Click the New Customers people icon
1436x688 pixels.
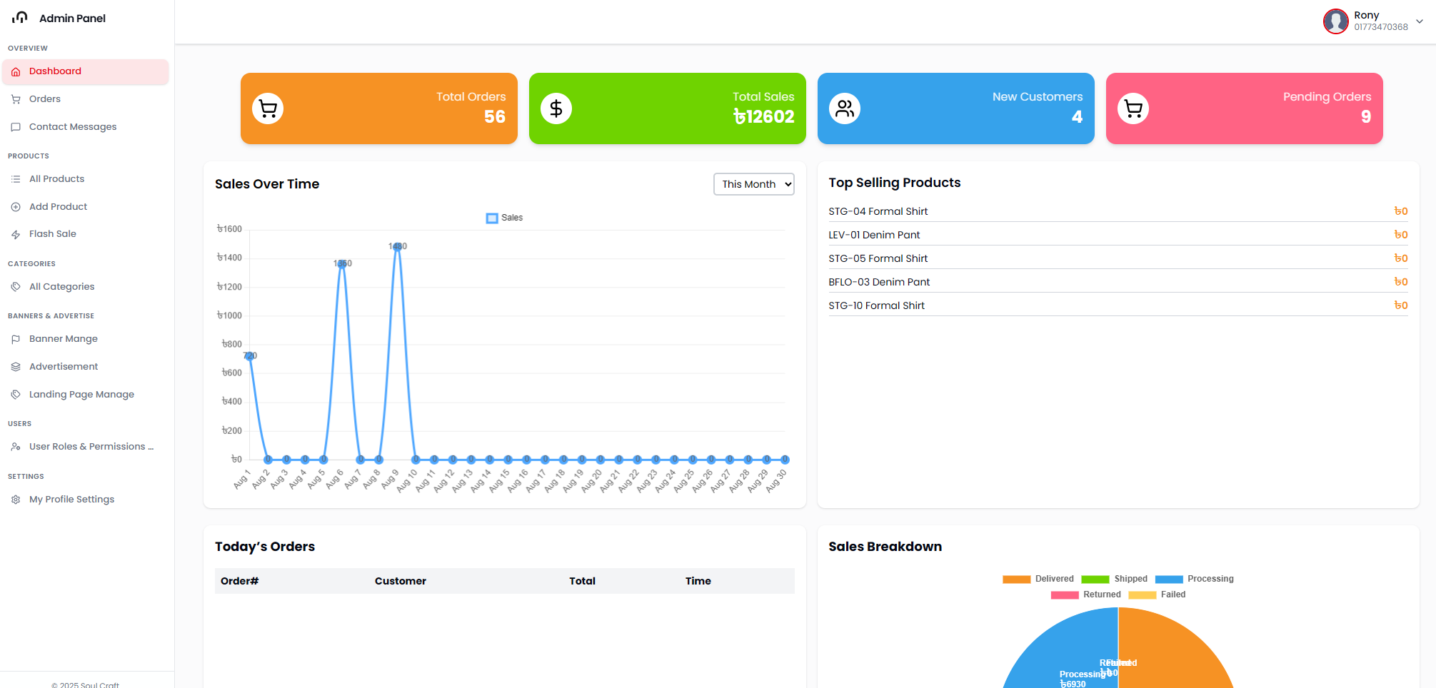click(x=845, y=108)
